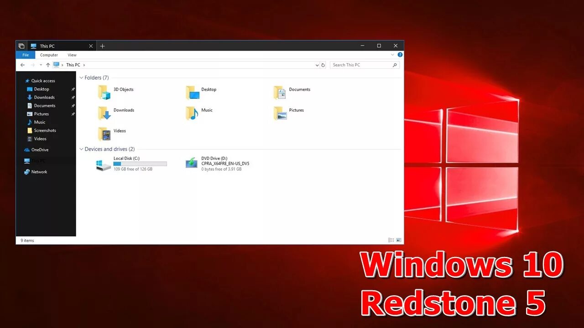This screenshot has height=328, width=584.
Task: Switch to large icons view layout icon
Action: pyautogui.click(x=399, y=240)
